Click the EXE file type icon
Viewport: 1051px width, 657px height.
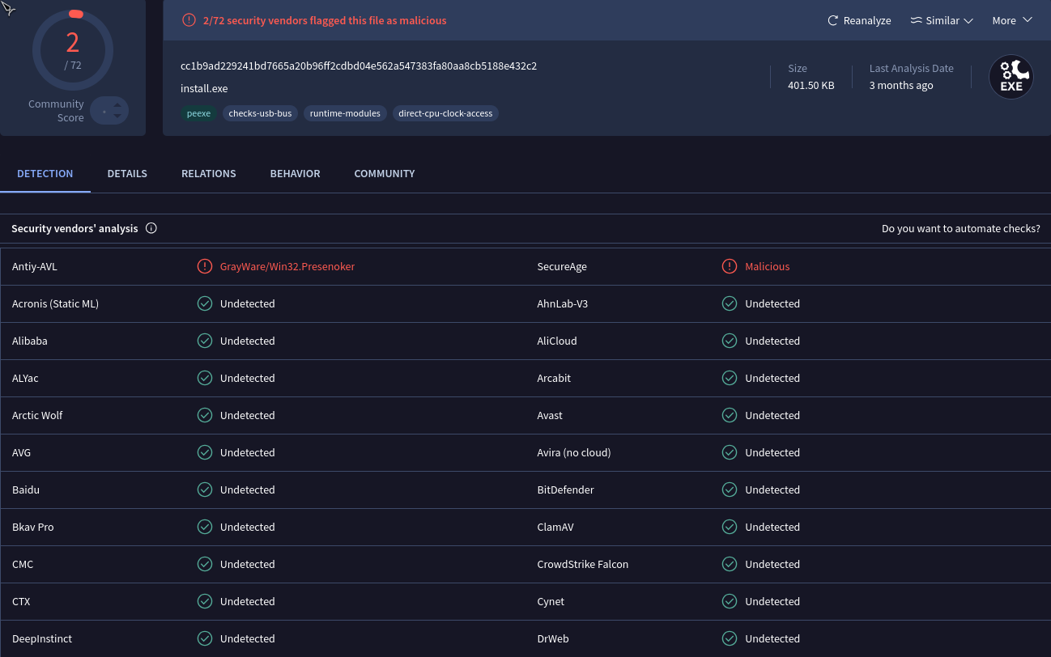[x=1011, y=78]
